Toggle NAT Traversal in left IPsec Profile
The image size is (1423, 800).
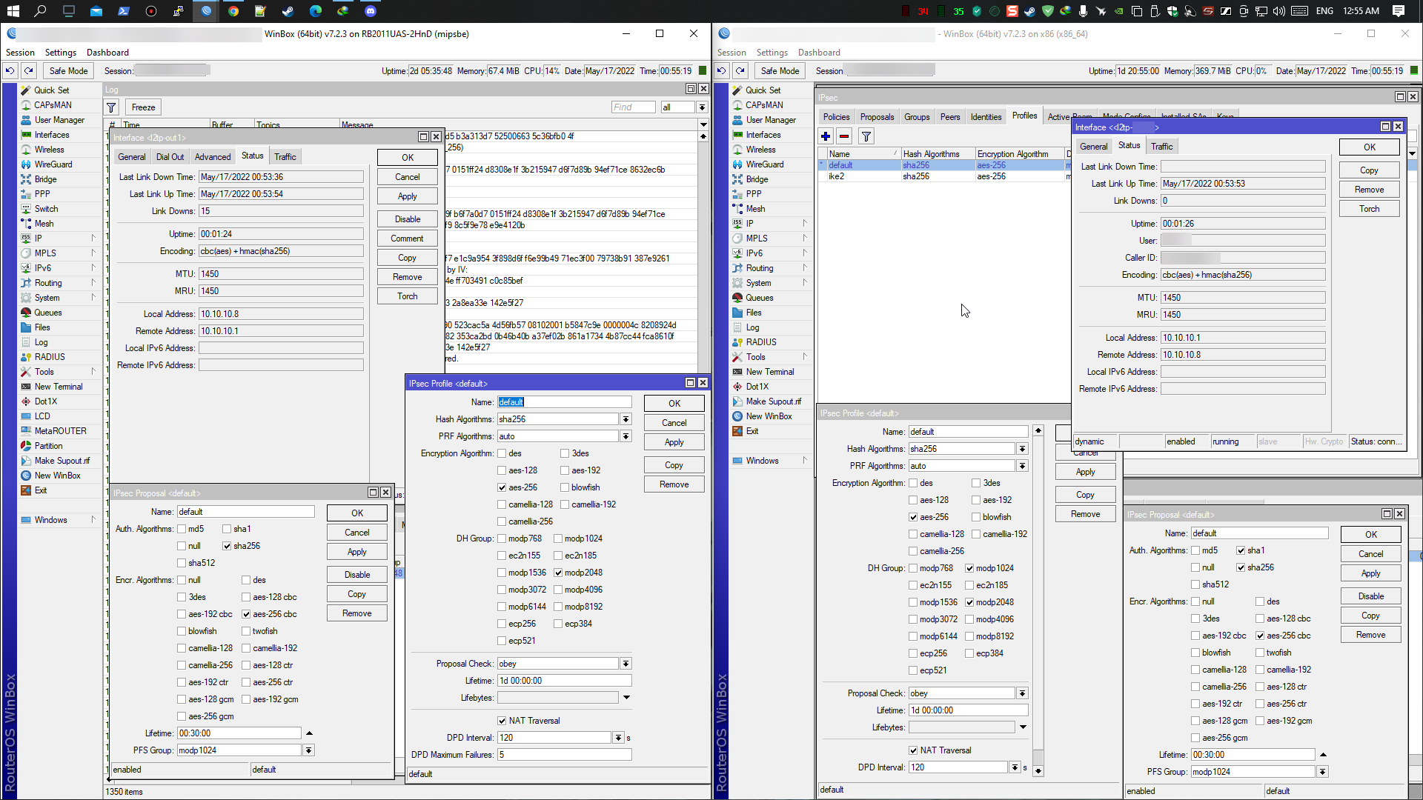502,721
